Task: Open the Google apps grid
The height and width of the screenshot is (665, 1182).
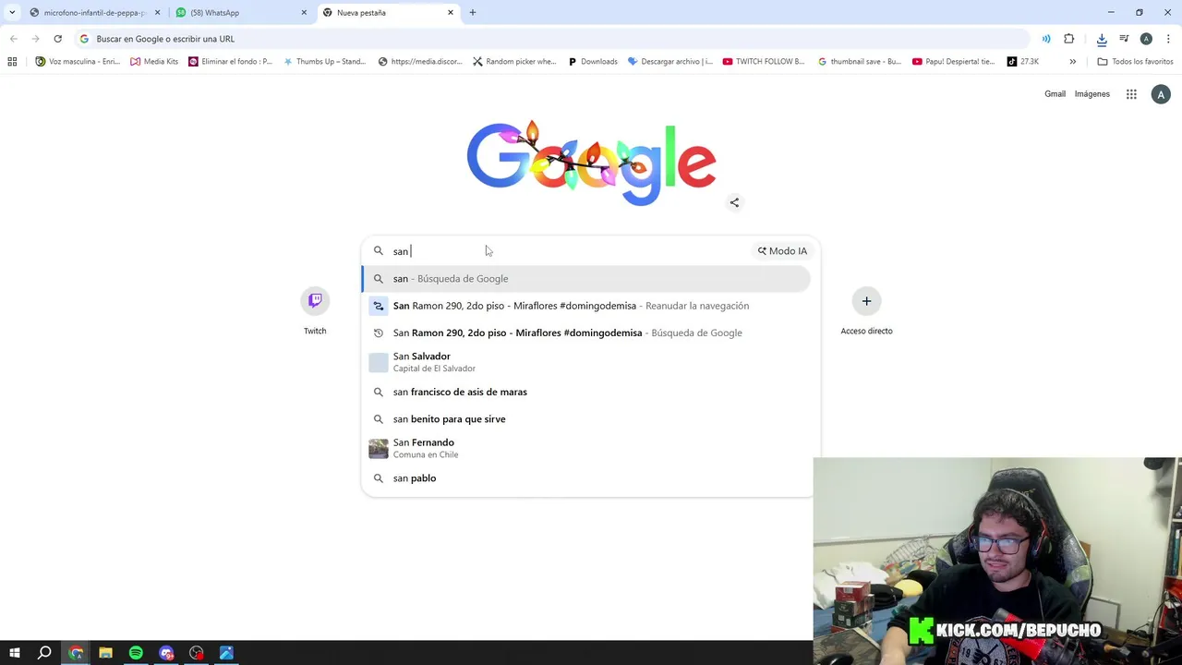Action: [x=1131, y=94]
